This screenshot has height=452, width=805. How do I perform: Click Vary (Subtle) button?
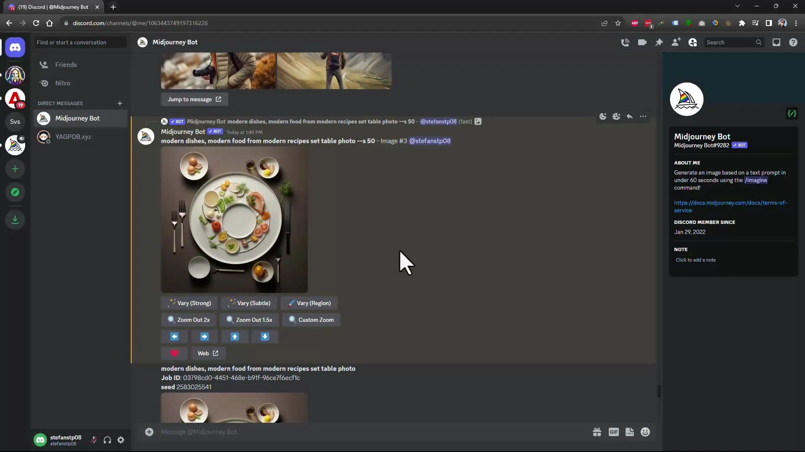pos(249,303)
